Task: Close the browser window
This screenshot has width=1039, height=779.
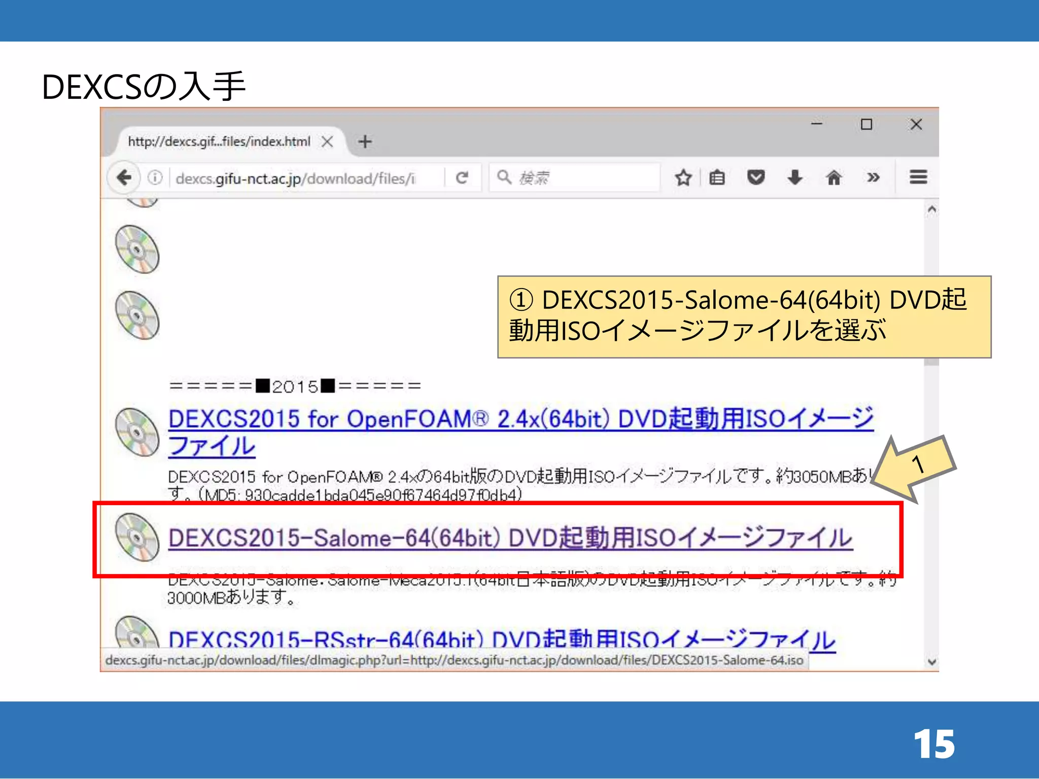Action: pyautogui.click(x=916, y=124)
